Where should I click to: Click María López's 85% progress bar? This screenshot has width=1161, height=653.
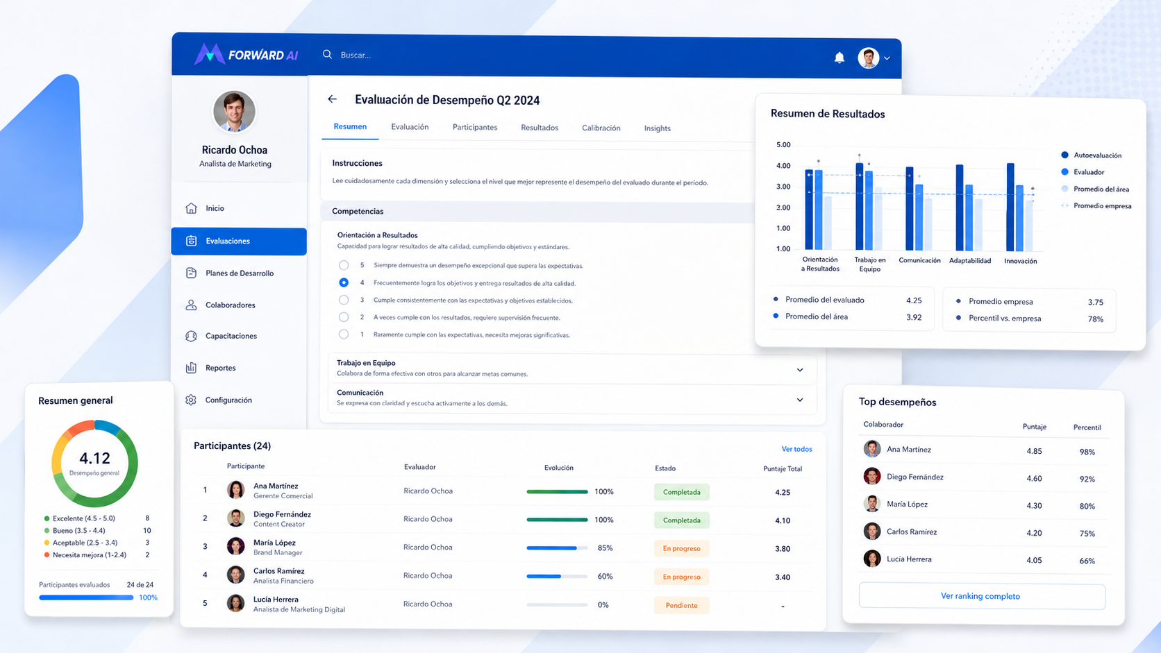[x=557, y=548]
